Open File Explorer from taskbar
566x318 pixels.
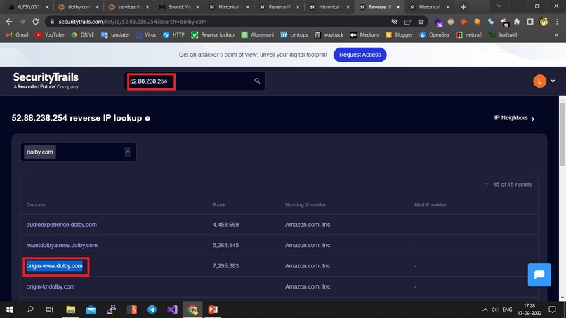pyautogui.click(x=70, y=310)
